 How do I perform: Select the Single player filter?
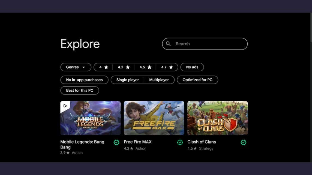tap(127, 80)
